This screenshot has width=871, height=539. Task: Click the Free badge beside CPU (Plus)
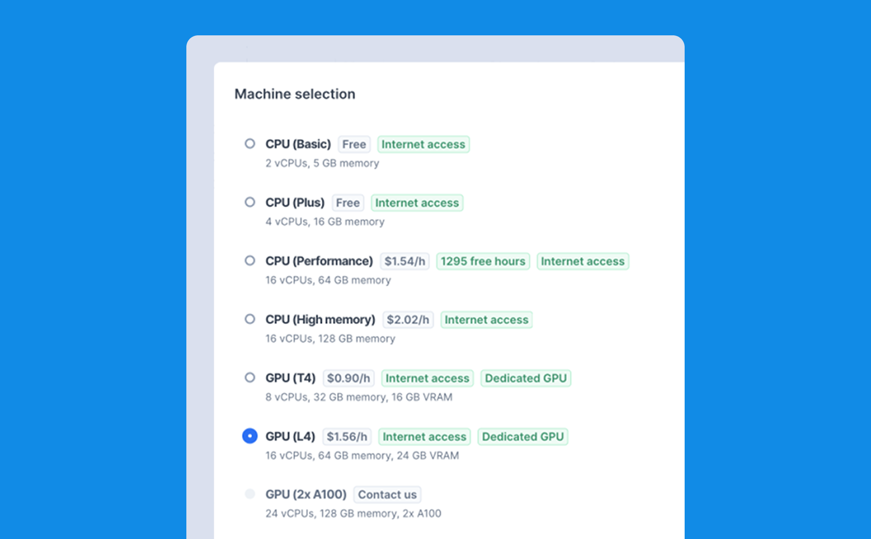(x=348, y=203)
